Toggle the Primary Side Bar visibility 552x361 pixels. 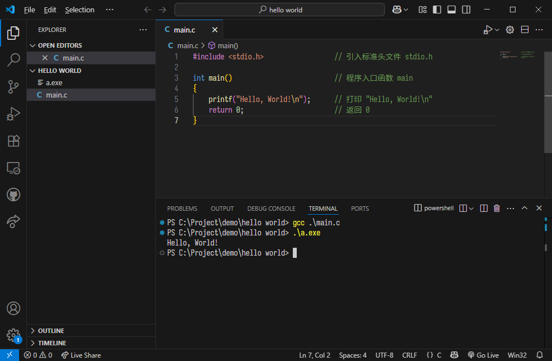coord(436,9)
